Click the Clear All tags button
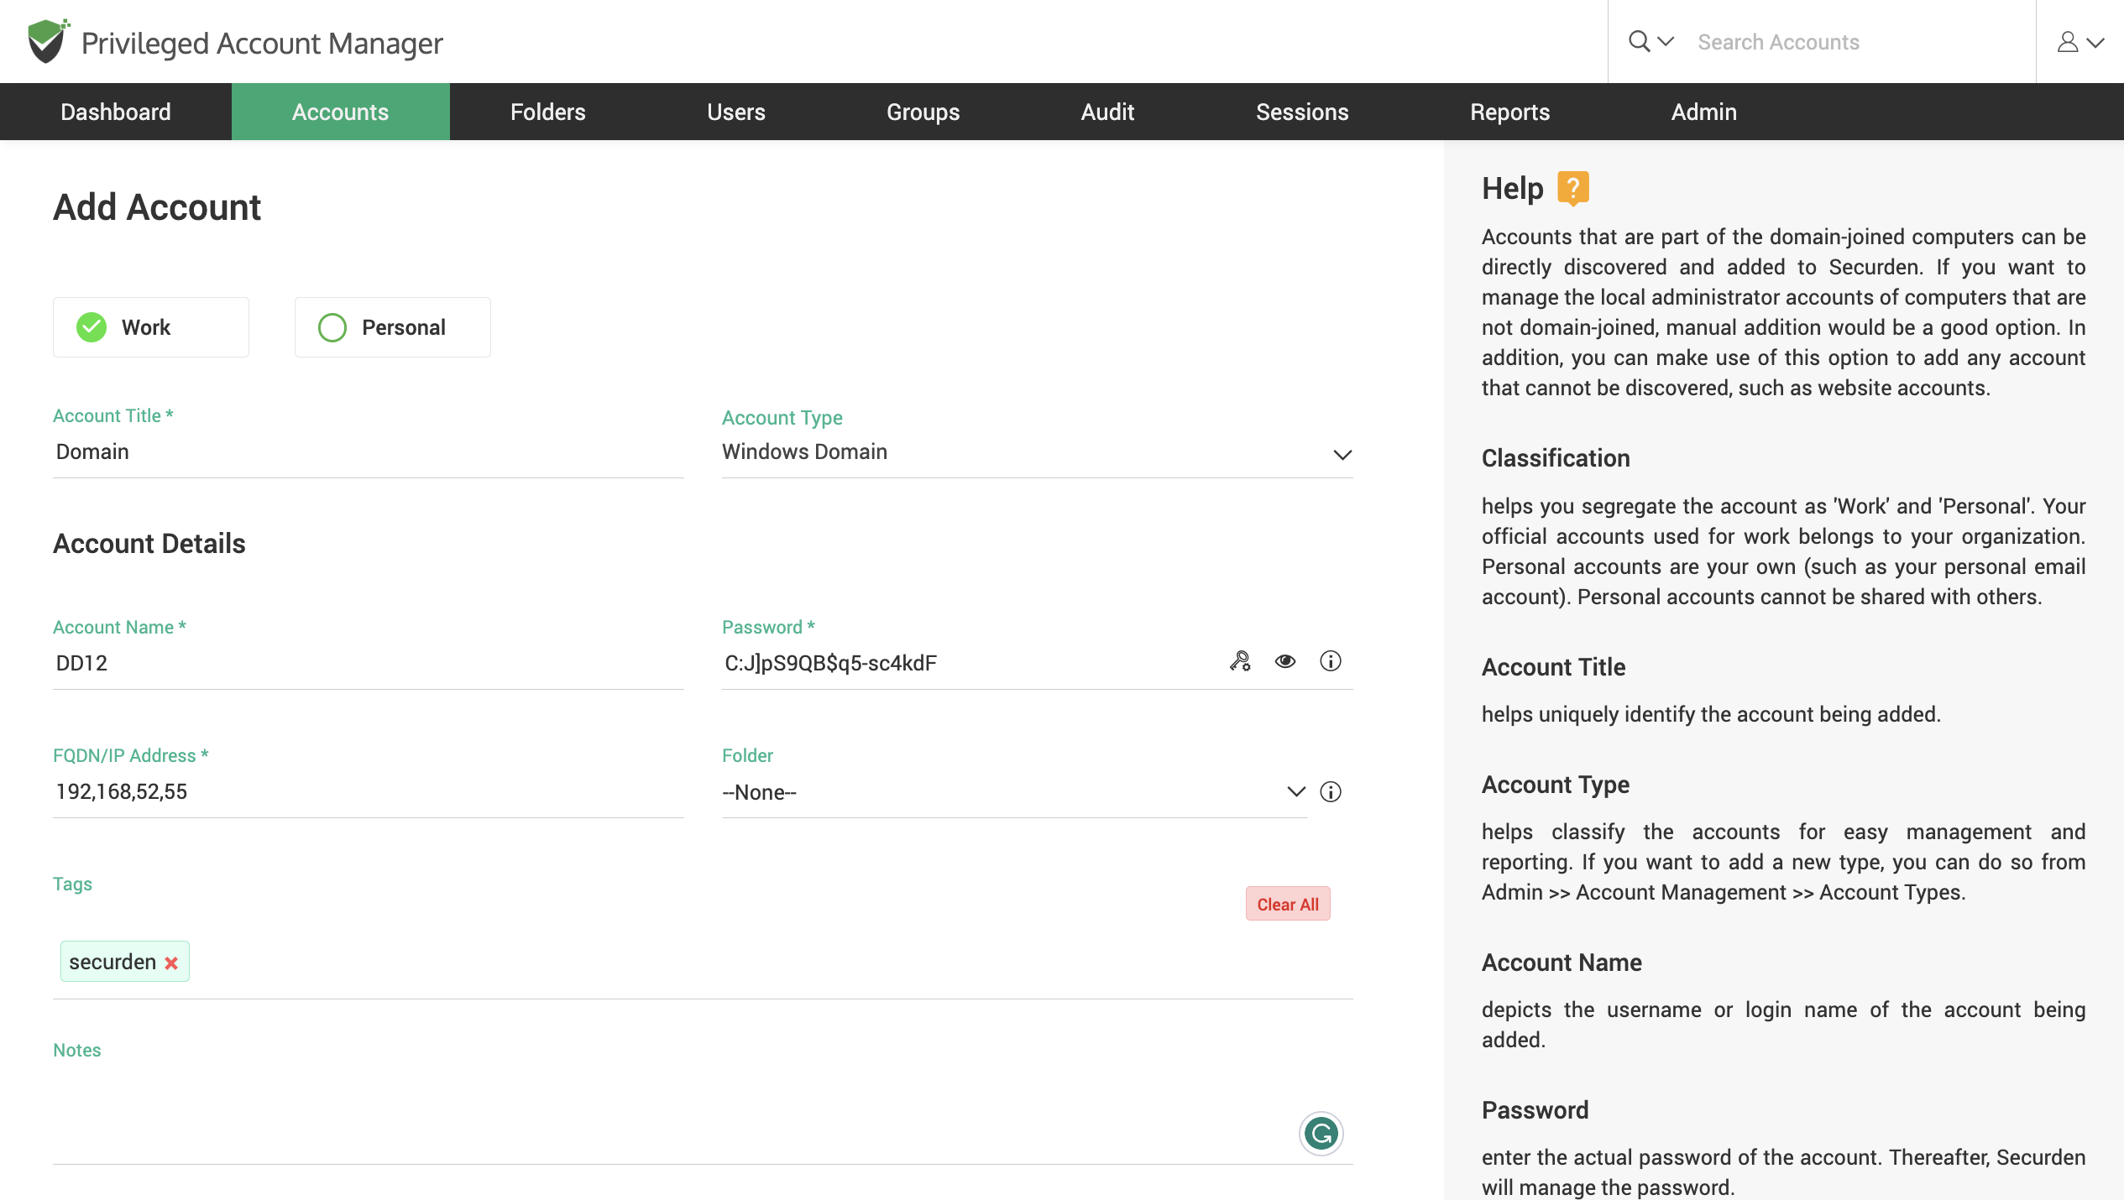Image resolution: width=2124 pixels, height=1200 pixels. [1288, 904]
